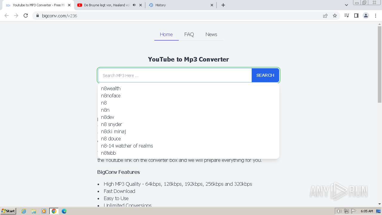382x215 pixels.
Task: Toggle Chrome side panel
Action: (356, 16)
